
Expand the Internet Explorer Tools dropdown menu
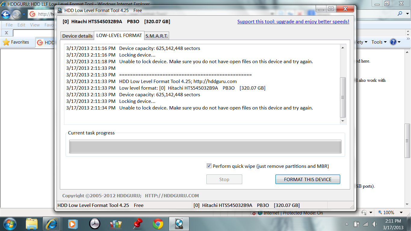click(x=379, y=42)
